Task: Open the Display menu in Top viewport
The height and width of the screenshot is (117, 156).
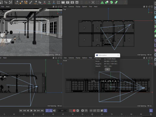Action: (78, 6)
